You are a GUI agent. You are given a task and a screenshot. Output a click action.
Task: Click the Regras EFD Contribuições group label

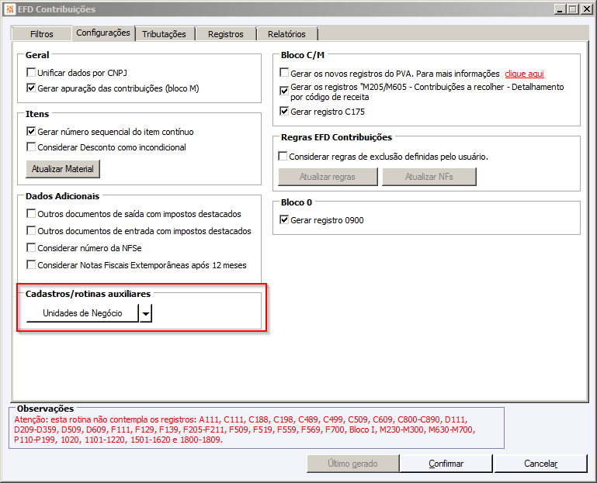click(x=337, y=137)
